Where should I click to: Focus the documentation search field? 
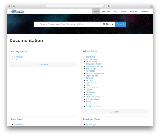(x=67, y=24)
